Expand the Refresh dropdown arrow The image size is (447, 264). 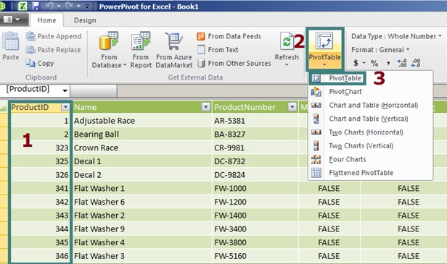click(x=287, y=65)
